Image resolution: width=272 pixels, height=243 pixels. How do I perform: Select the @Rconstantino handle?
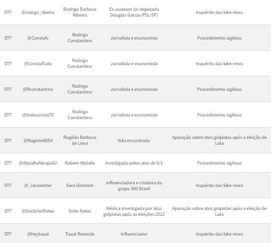[x=38, y=89]
